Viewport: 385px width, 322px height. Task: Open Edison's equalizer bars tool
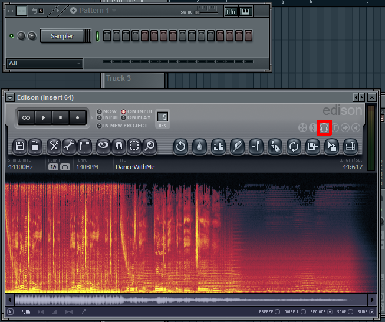tap(219, 147)
